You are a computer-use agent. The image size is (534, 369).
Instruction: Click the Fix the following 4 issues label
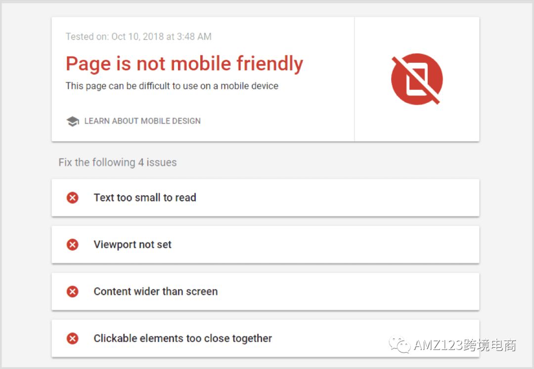118,162
